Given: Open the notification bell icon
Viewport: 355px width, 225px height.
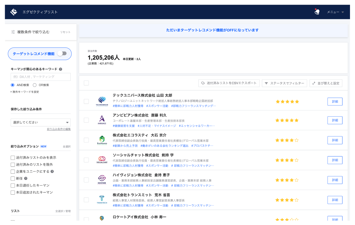Looking at the screenshot, I should point(317,12).
